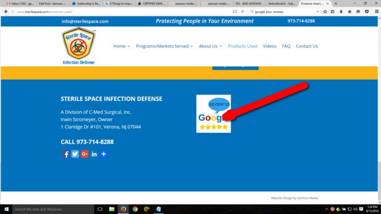Click the CALL 973-714-8288 footer text

coord(87,142)
